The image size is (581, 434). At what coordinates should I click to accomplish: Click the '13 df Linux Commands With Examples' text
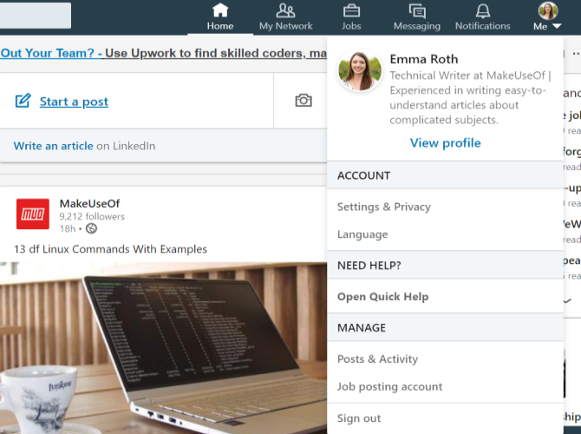coord(110,249)
